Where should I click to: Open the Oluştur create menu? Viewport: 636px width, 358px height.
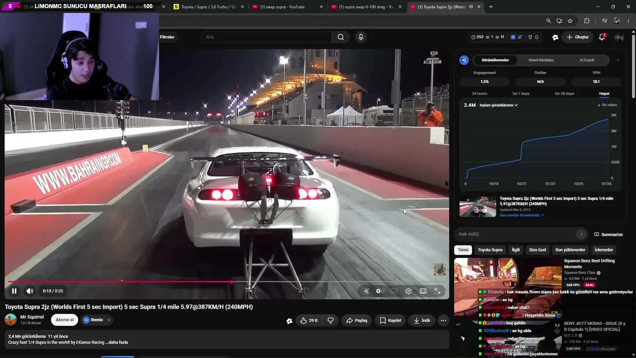click(x=578, y=37)
